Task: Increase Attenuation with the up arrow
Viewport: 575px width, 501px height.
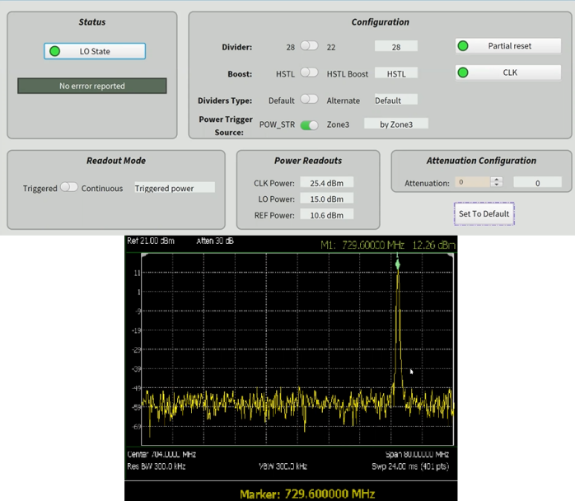Action: (x=496, y=180)
